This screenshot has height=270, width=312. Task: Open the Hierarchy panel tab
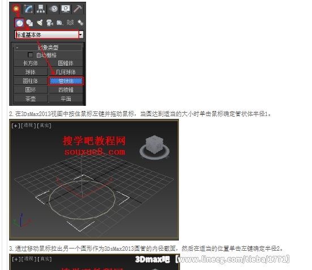tap(41, 9)
